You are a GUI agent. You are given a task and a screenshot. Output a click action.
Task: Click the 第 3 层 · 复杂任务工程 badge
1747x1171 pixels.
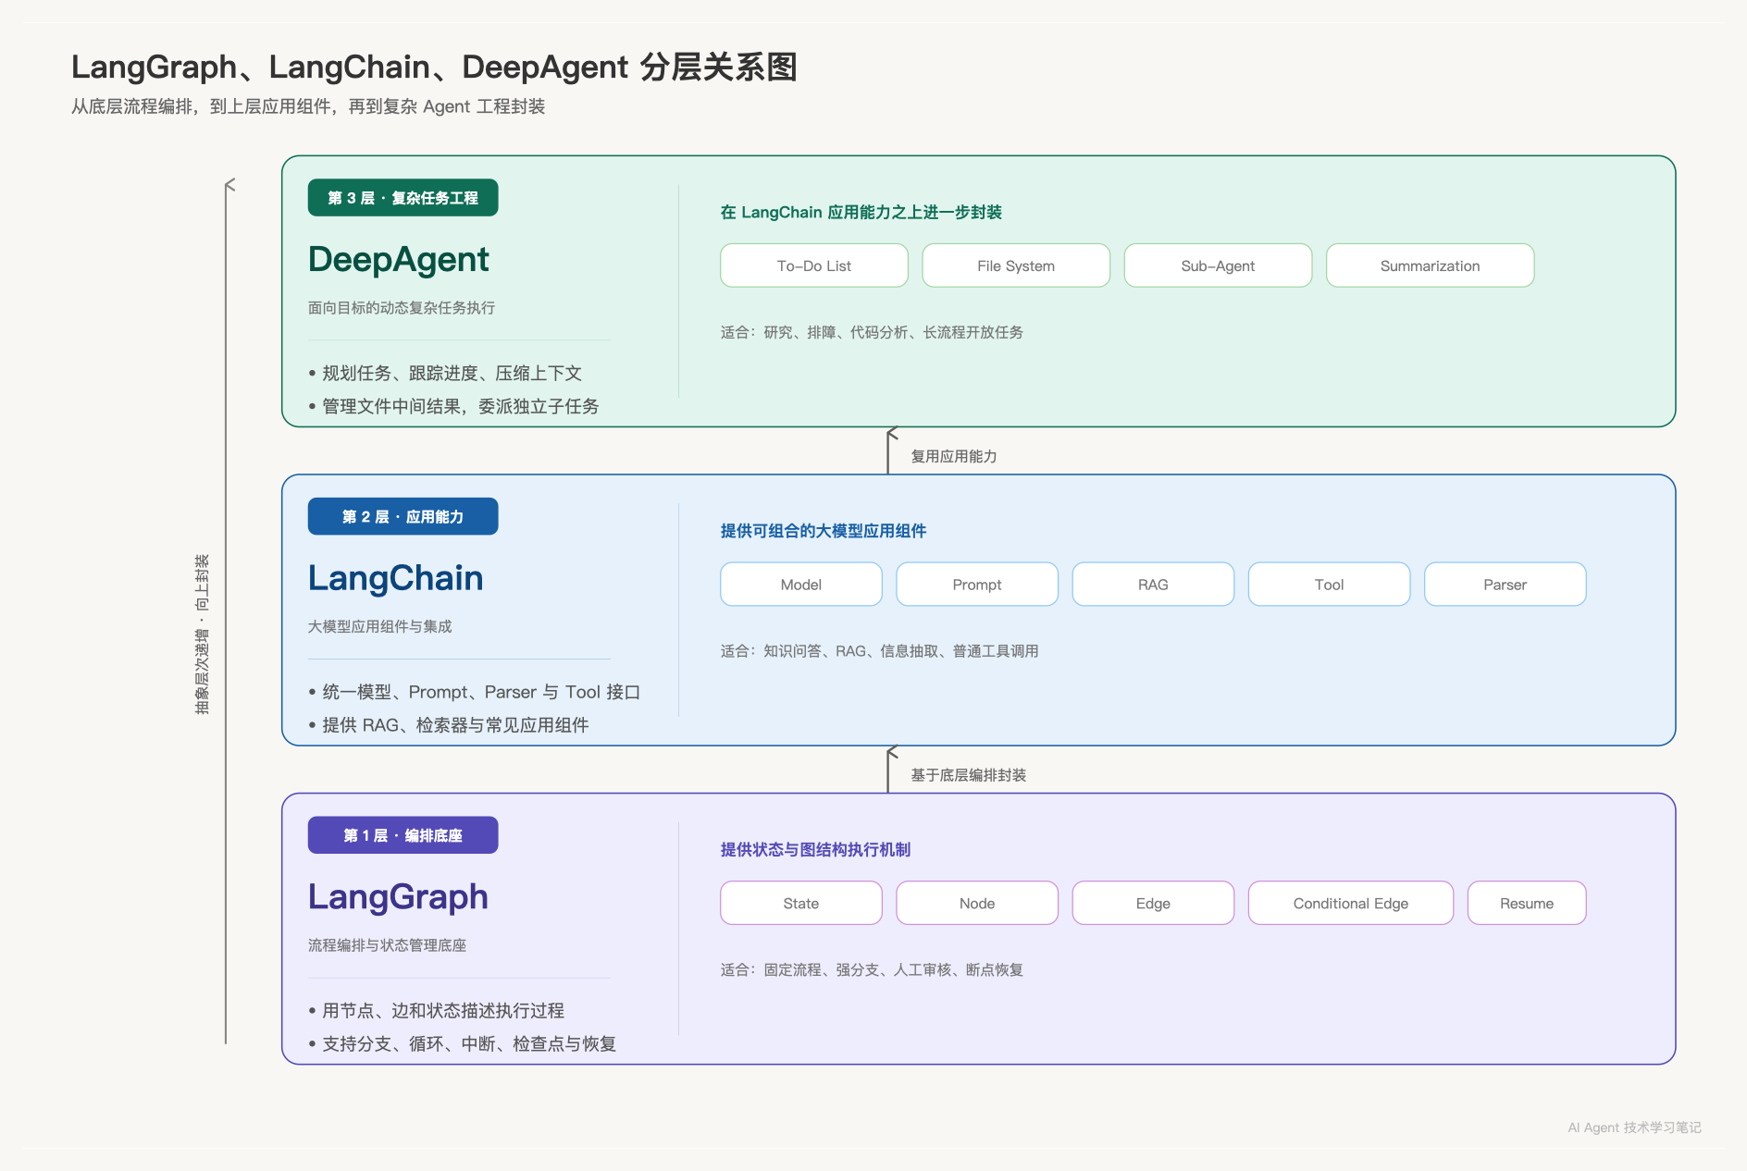[403, 198]
